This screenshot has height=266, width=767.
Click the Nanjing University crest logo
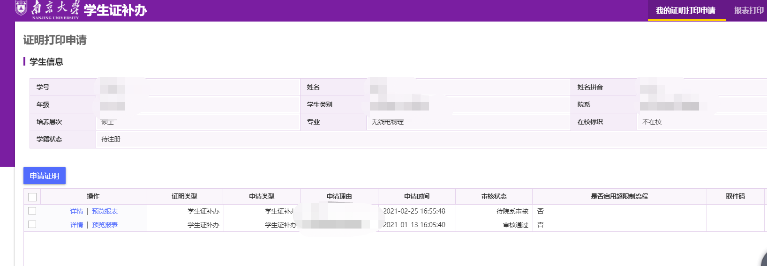coord(21,8)
